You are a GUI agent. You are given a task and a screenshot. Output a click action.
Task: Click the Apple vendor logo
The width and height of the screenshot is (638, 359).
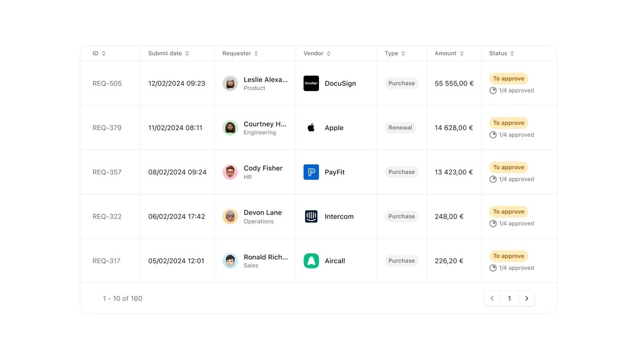click(311, 128)
